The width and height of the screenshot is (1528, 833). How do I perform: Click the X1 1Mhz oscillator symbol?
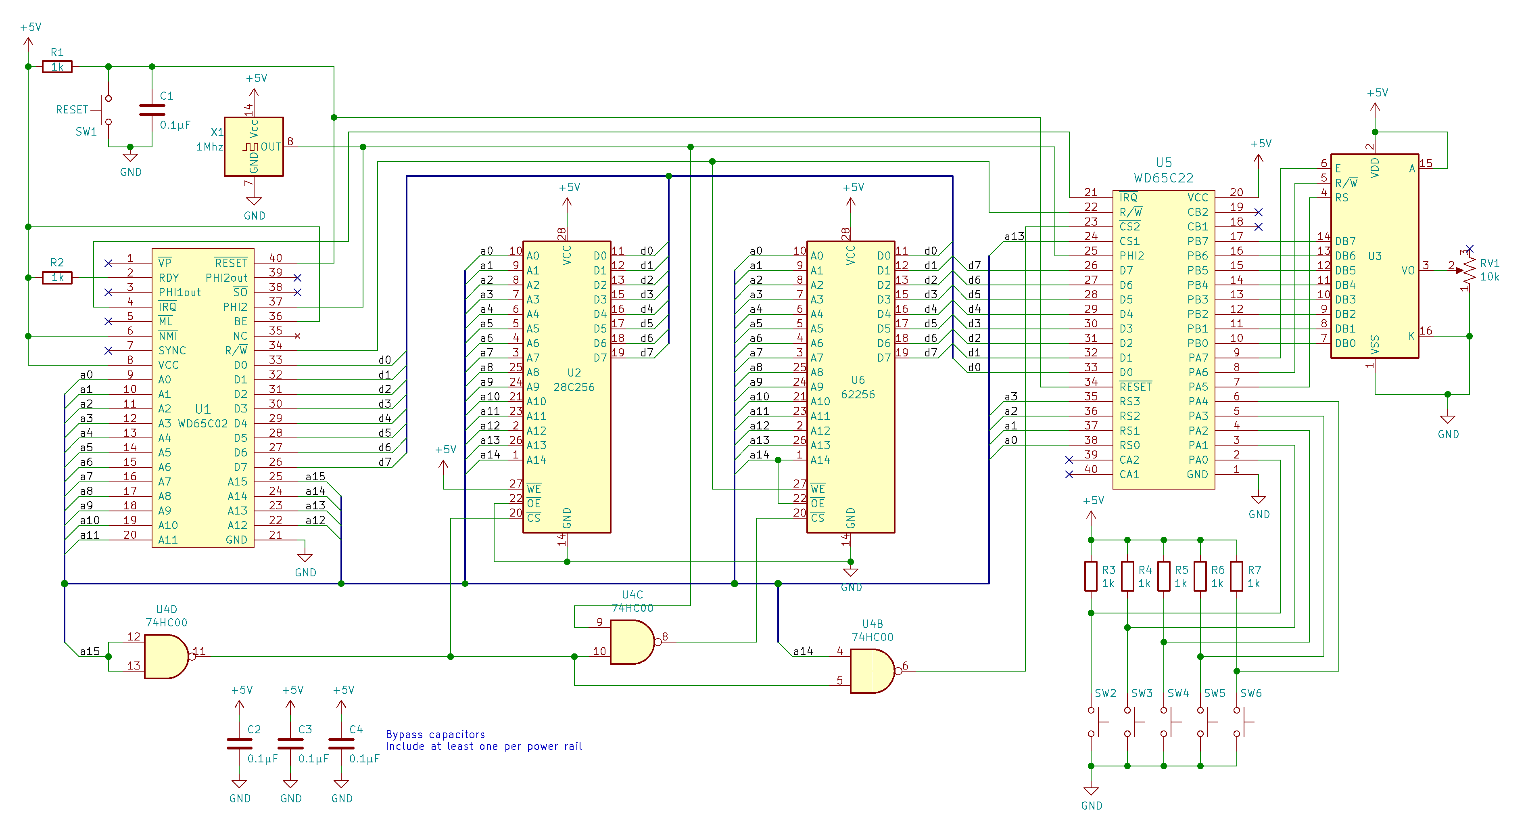253,147
